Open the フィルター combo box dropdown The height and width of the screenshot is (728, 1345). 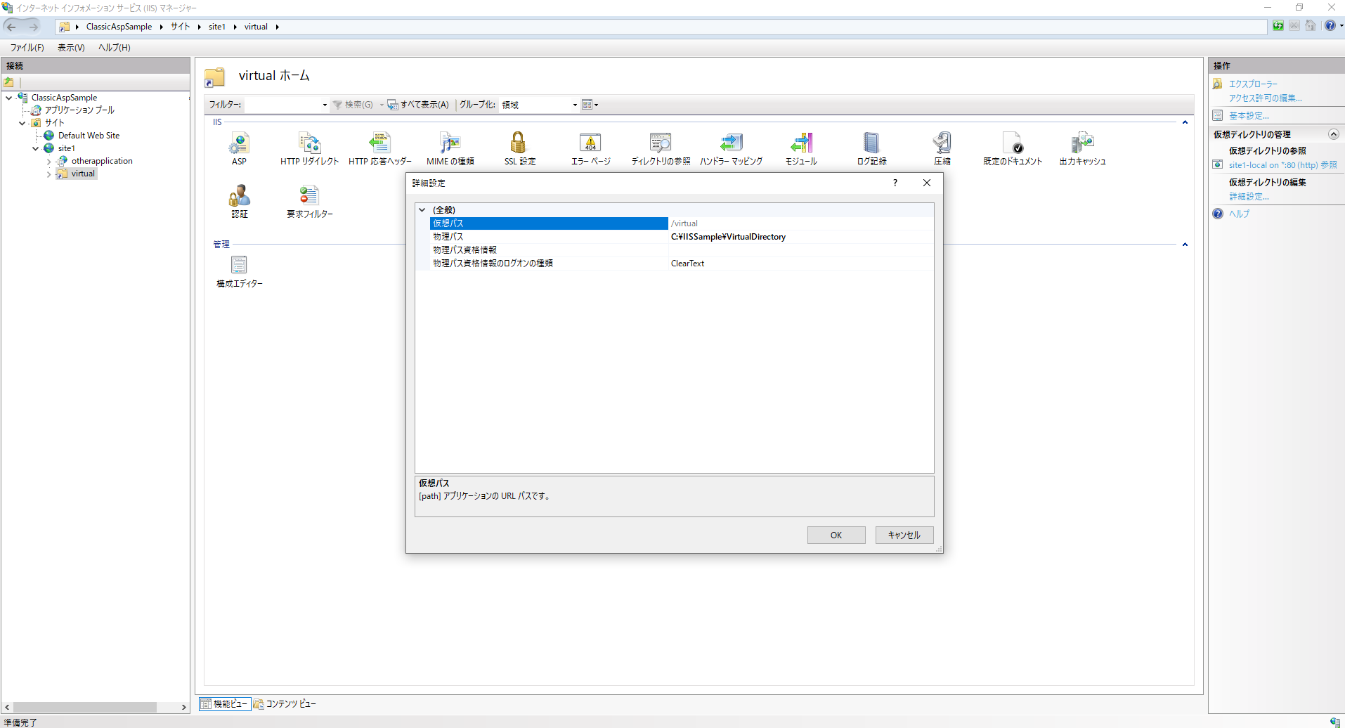click(325, 105)
